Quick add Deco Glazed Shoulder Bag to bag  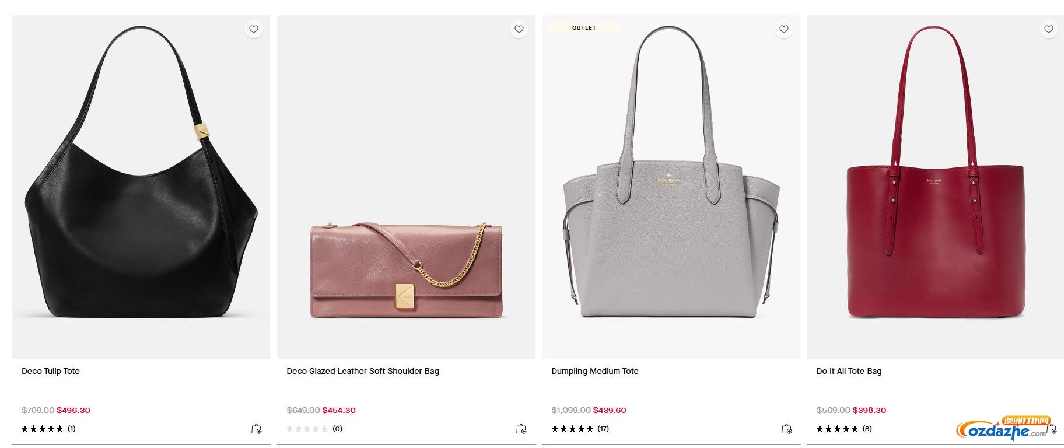pyautogui.click(x=521, y=429)
